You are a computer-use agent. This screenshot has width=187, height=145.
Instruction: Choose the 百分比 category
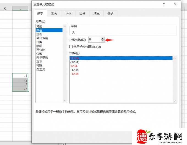pos(49,50)
